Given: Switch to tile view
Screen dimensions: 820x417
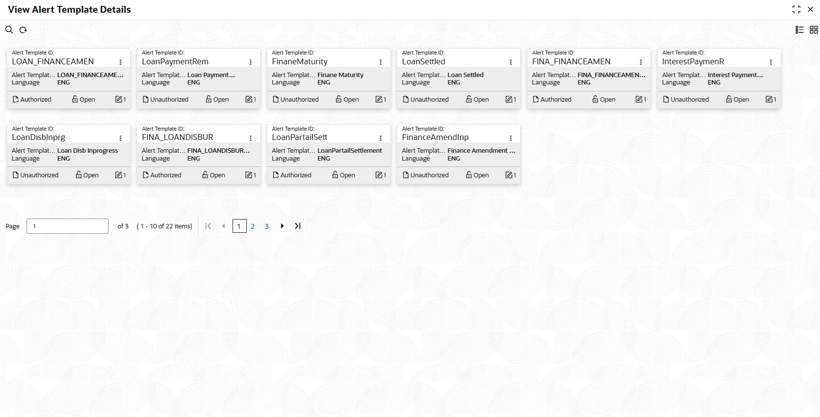Looking at the screenshot, I should [814, 30].
